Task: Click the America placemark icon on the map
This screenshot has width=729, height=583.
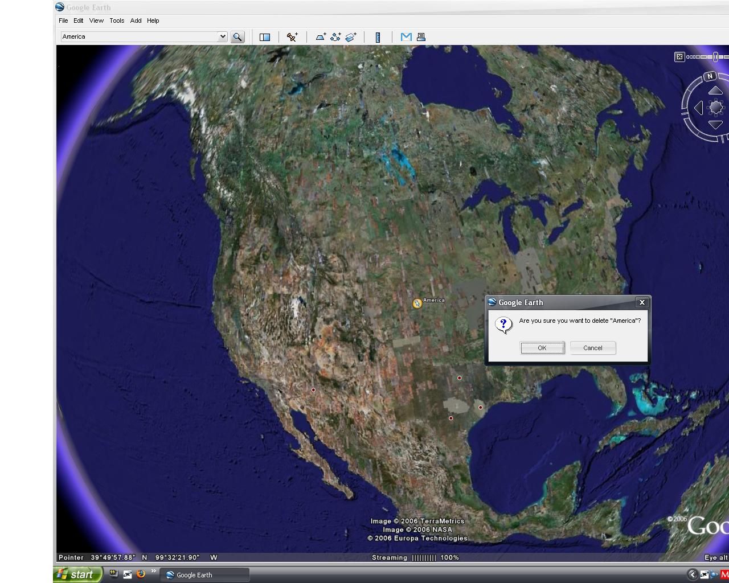Action: (x=417, y=303)
